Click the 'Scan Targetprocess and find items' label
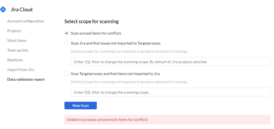The height and width of the screenshot is (129, 274). tap(115, 74)
